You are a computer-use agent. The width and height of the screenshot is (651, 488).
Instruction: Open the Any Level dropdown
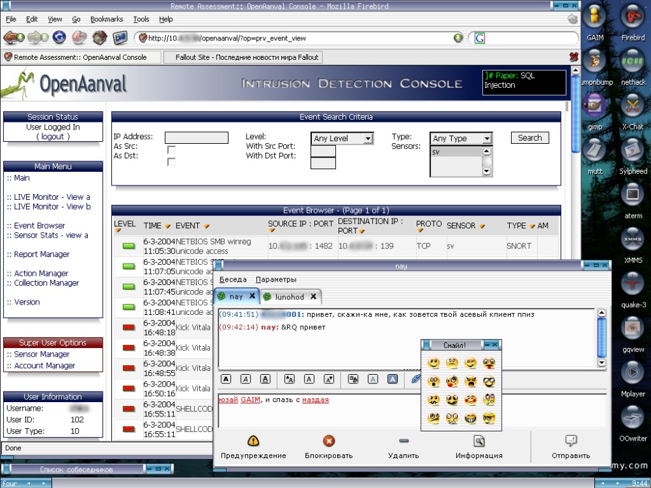tap(342, 139)
